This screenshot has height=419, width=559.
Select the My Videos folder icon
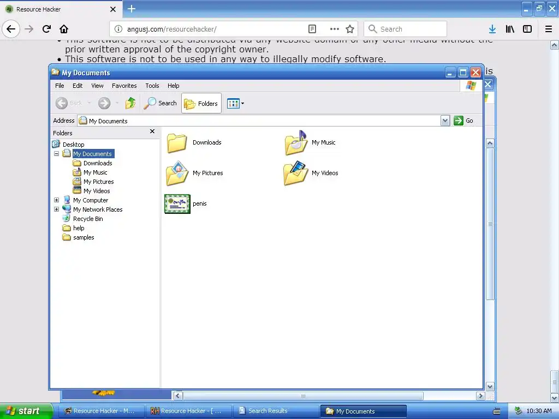296,173
